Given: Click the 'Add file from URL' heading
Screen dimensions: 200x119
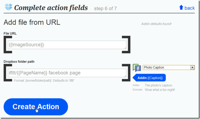Looking at the screenshot, I should click(x=32, y=22).
